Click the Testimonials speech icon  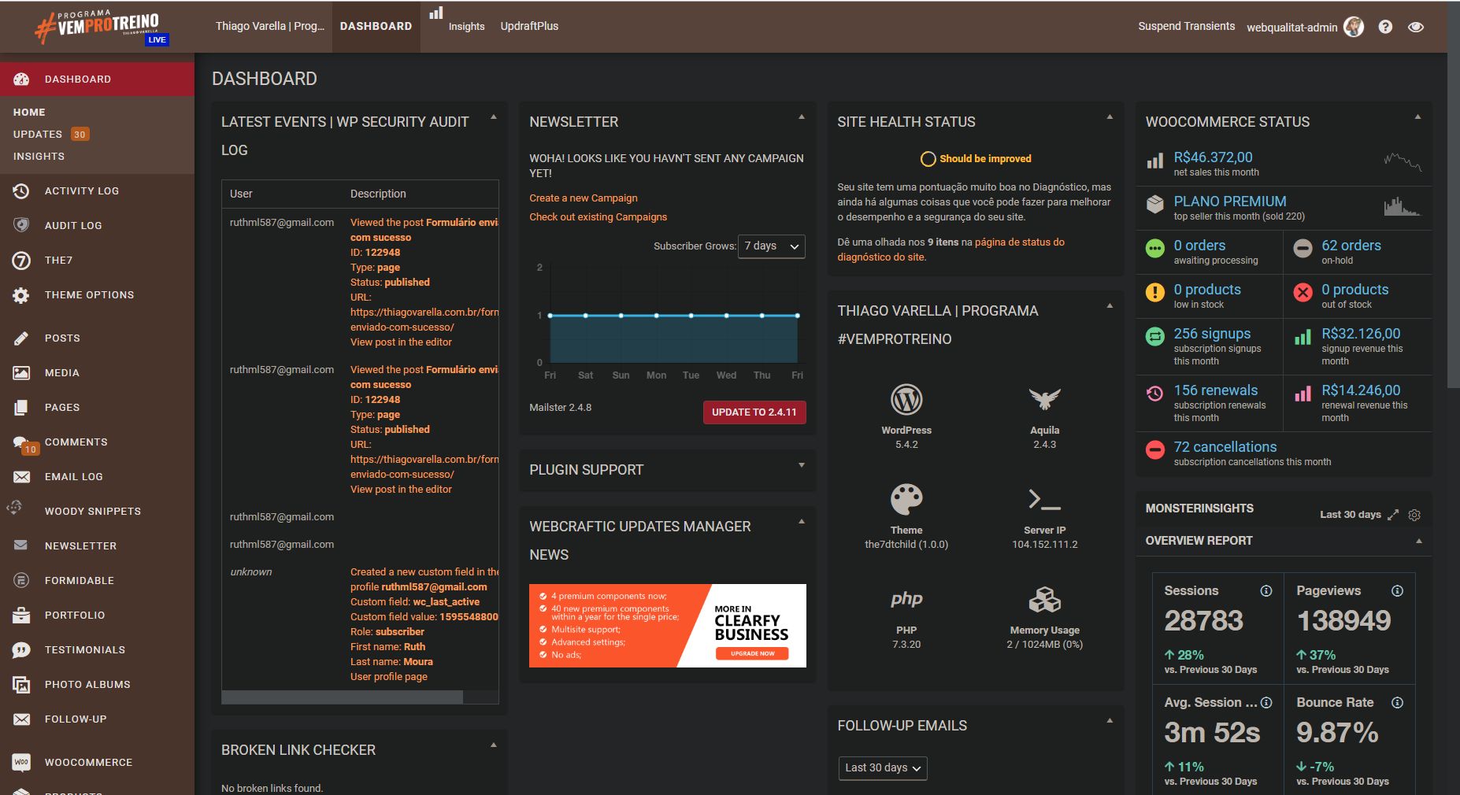pyautogui.click(x=21, y=650)
